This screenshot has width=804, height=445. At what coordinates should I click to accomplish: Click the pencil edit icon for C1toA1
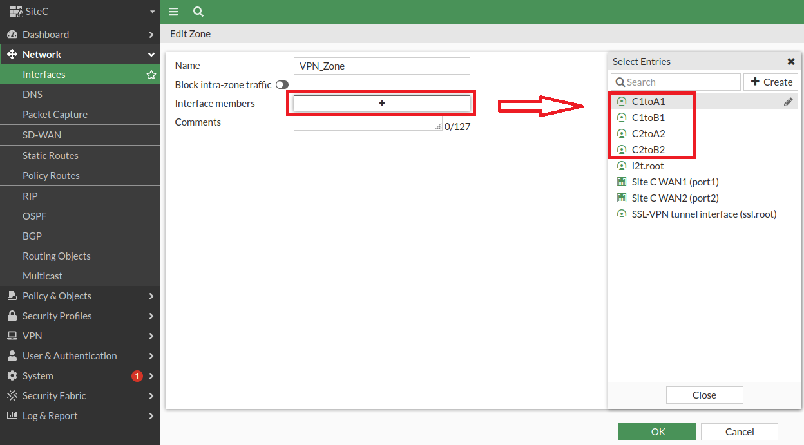pyautogui.click(x=789, y=102)
